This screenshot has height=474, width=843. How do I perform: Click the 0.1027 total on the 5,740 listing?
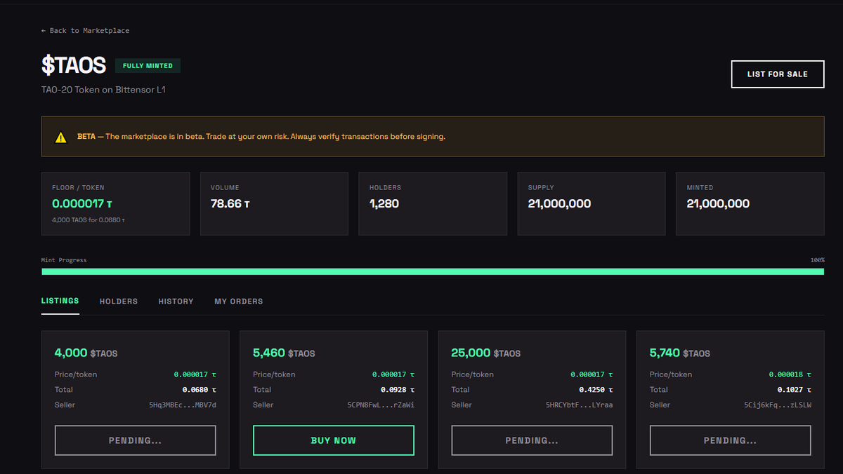coord(795,390)
